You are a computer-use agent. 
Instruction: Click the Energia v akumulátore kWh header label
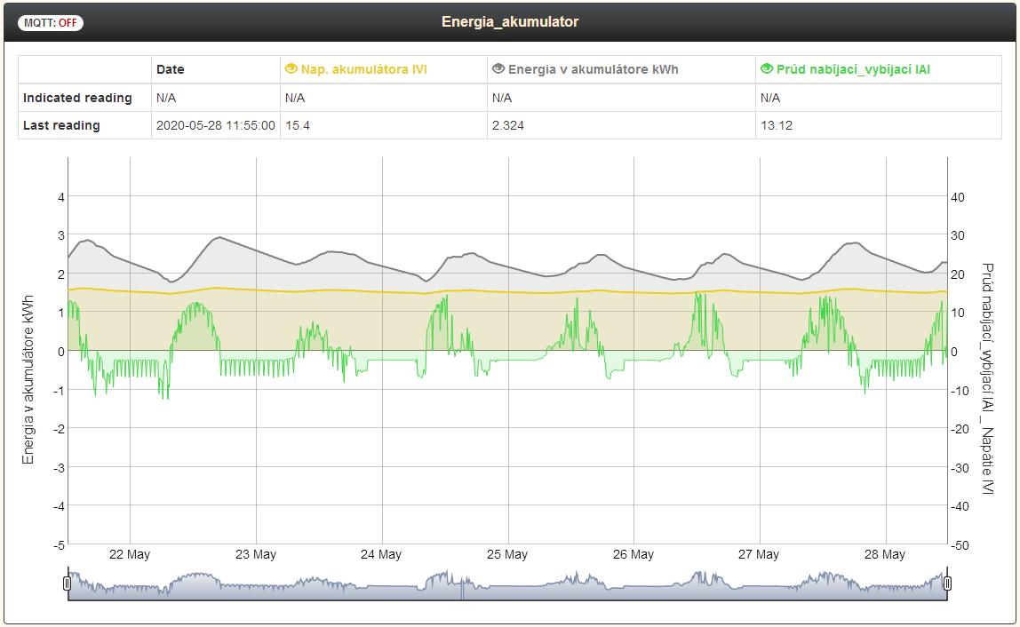click(593, 69)
